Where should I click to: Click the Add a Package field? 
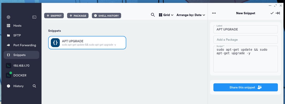click(245, 40)
